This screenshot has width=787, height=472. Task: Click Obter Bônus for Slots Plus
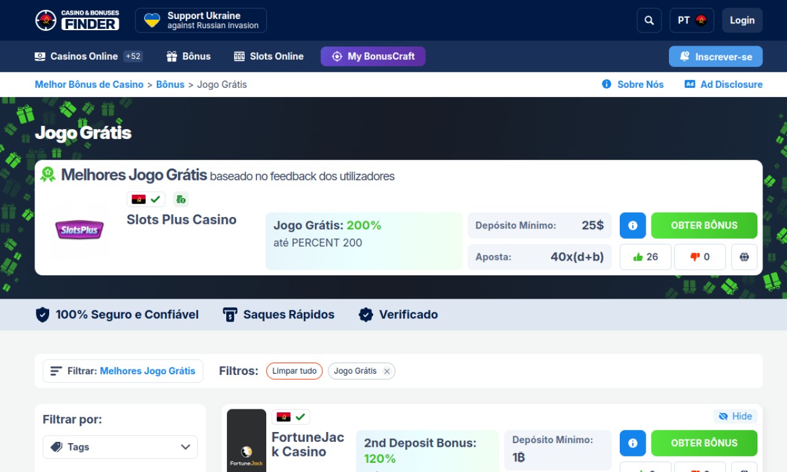pyautogui.click(x=704, y=226)
